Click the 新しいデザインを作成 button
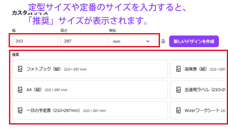228x134 pixels. (194, 42)
